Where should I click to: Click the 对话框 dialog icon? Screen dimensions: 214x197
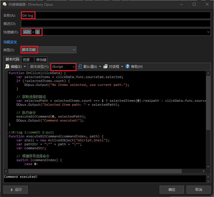pyautogui.click(x=105, y=66)
